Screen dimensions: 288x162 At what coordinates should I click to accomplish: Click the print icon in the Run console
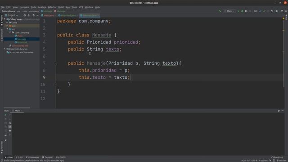click(x=10, y=131)
